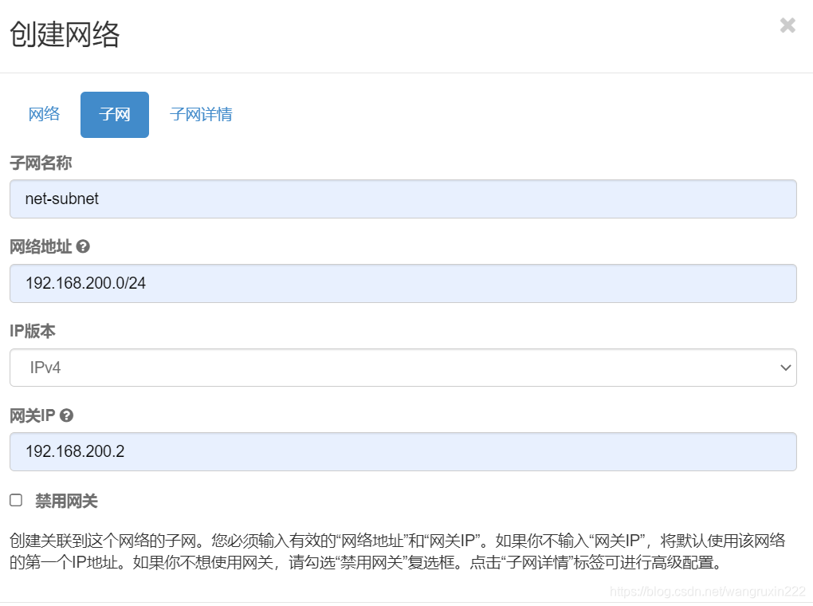Screen dimensions: 813x606
Task: Click the 子网名称 input field
Action: coord(403,199)
